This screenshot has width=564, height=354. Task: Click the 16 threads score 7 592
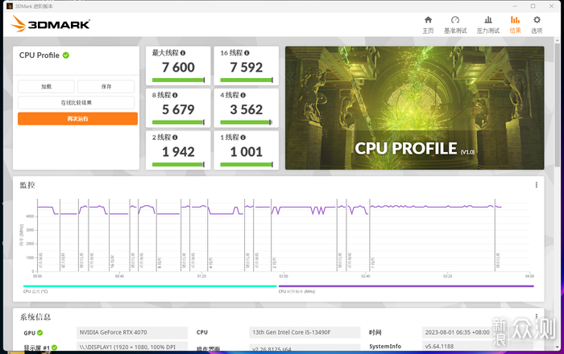[x=247, y=68]
